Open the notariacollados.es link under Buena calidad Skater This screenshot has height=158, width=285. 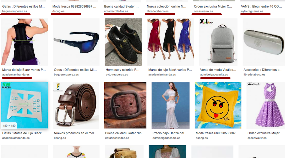coord(116,11)
